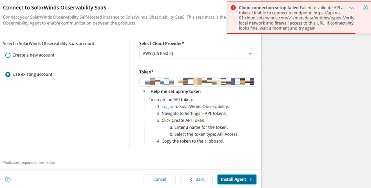Click the cloud provider dropdown chevron arrow
Viewport: 371px width, 188px height.
[x=250, y=53]
